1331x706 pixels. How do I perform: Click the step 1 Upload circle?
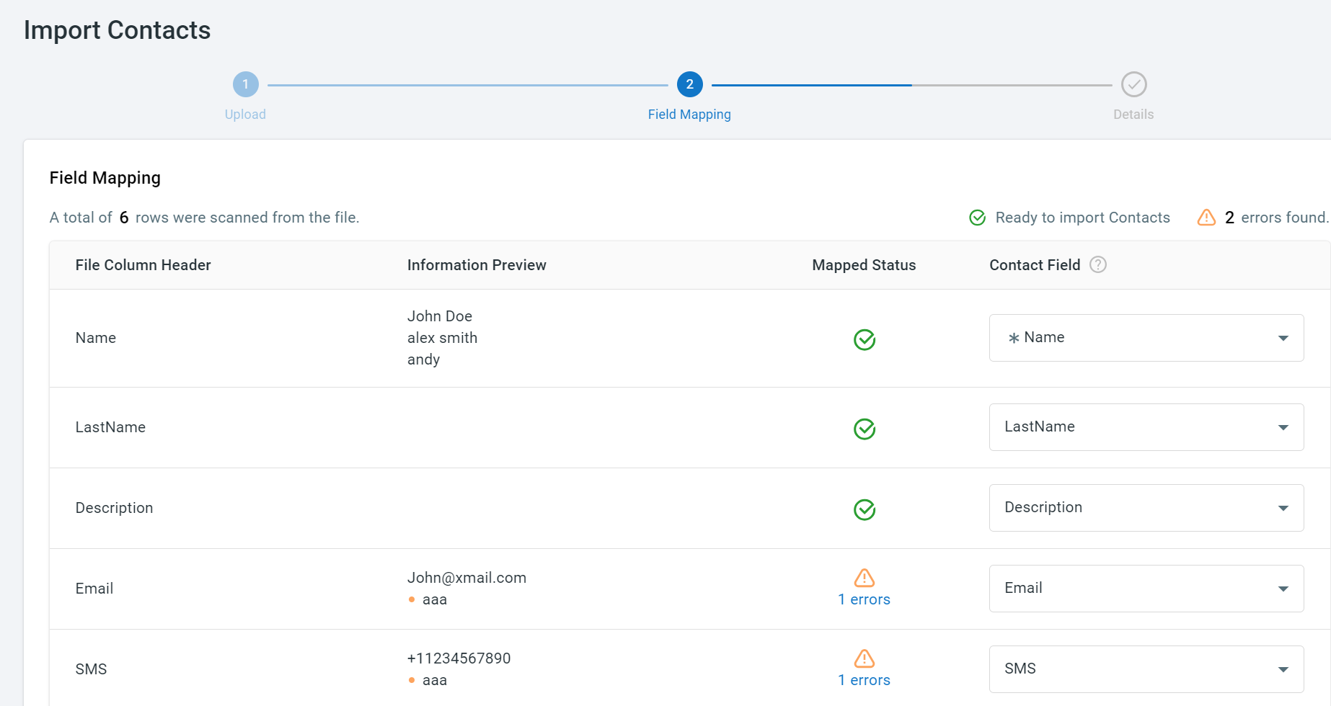[x=245, y=84]
